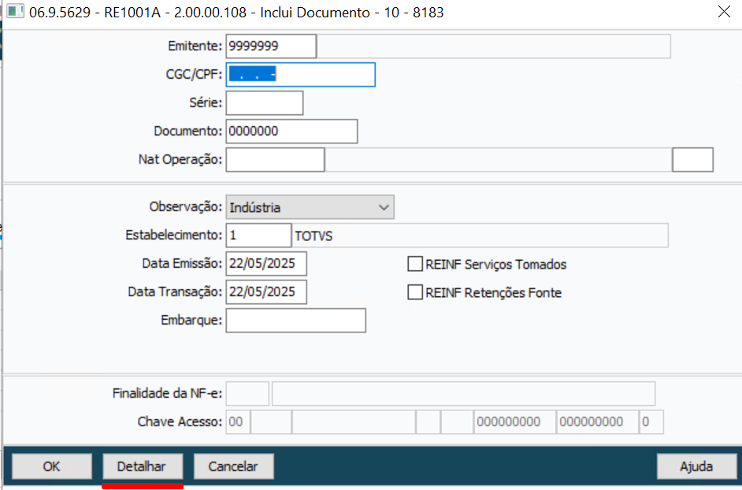The width and height of the screenshot is (742, 490).
Task: Enable REINF Serviços Tomados checkbox
Action: tap(415, 264)
